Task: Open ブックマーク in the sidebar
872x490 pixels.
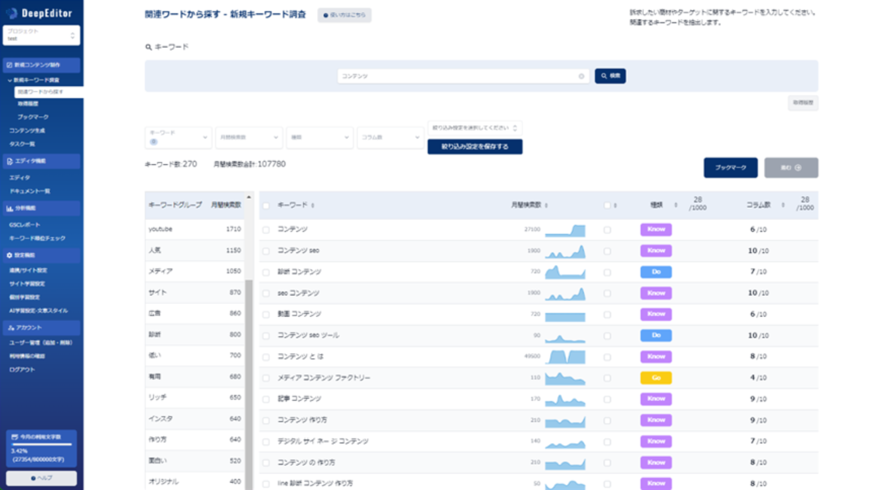Action: pos(33,117)
